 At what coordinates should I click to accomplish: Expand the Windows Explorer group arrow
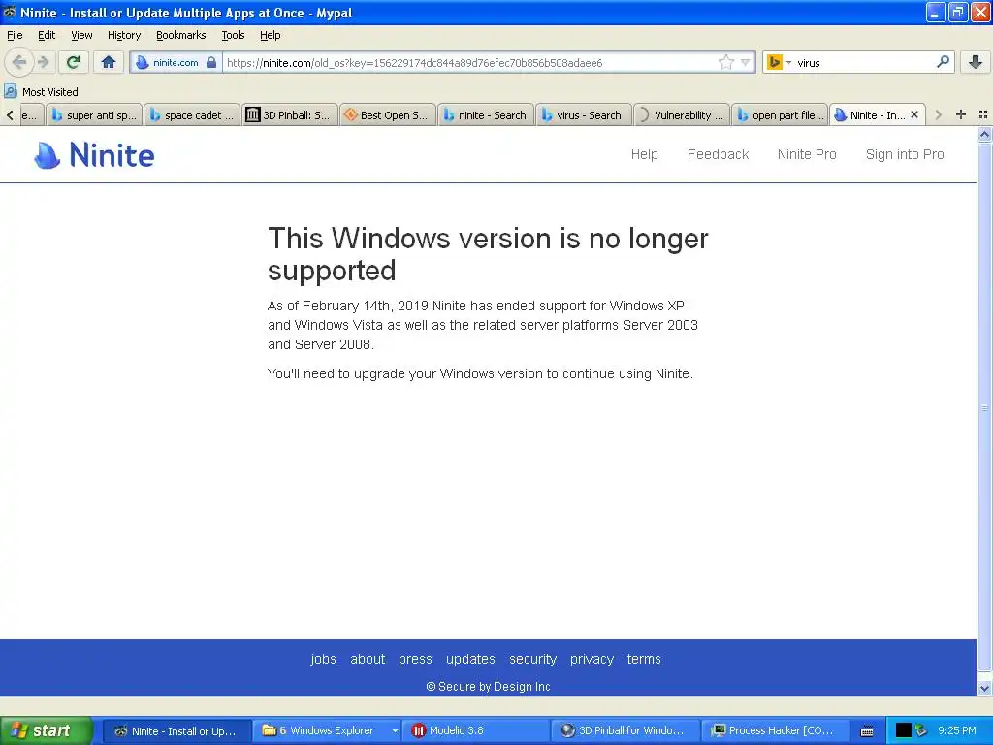coord(395,731)
